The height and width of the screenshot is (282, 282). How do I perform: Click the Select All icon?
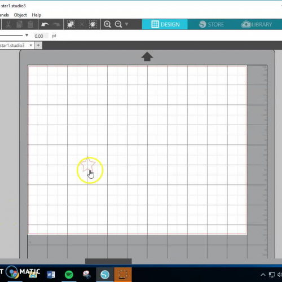(71, 24)
